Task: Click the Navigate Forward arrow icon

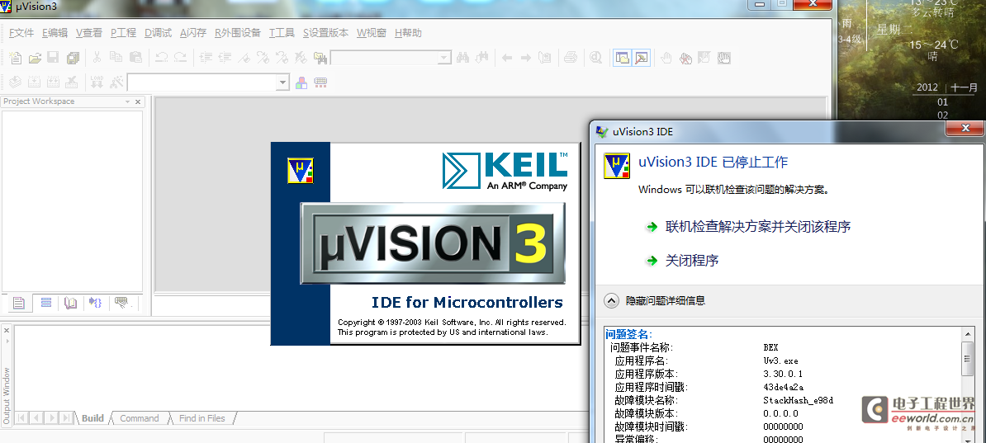Action: [x=526, y=58]
